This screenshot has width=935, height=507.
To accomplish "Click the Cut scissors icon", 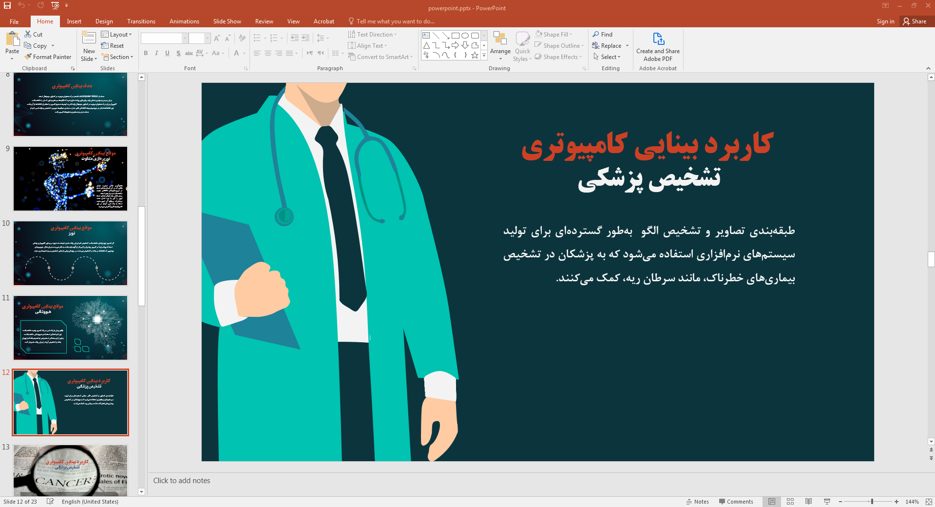I will pos(28,34).
